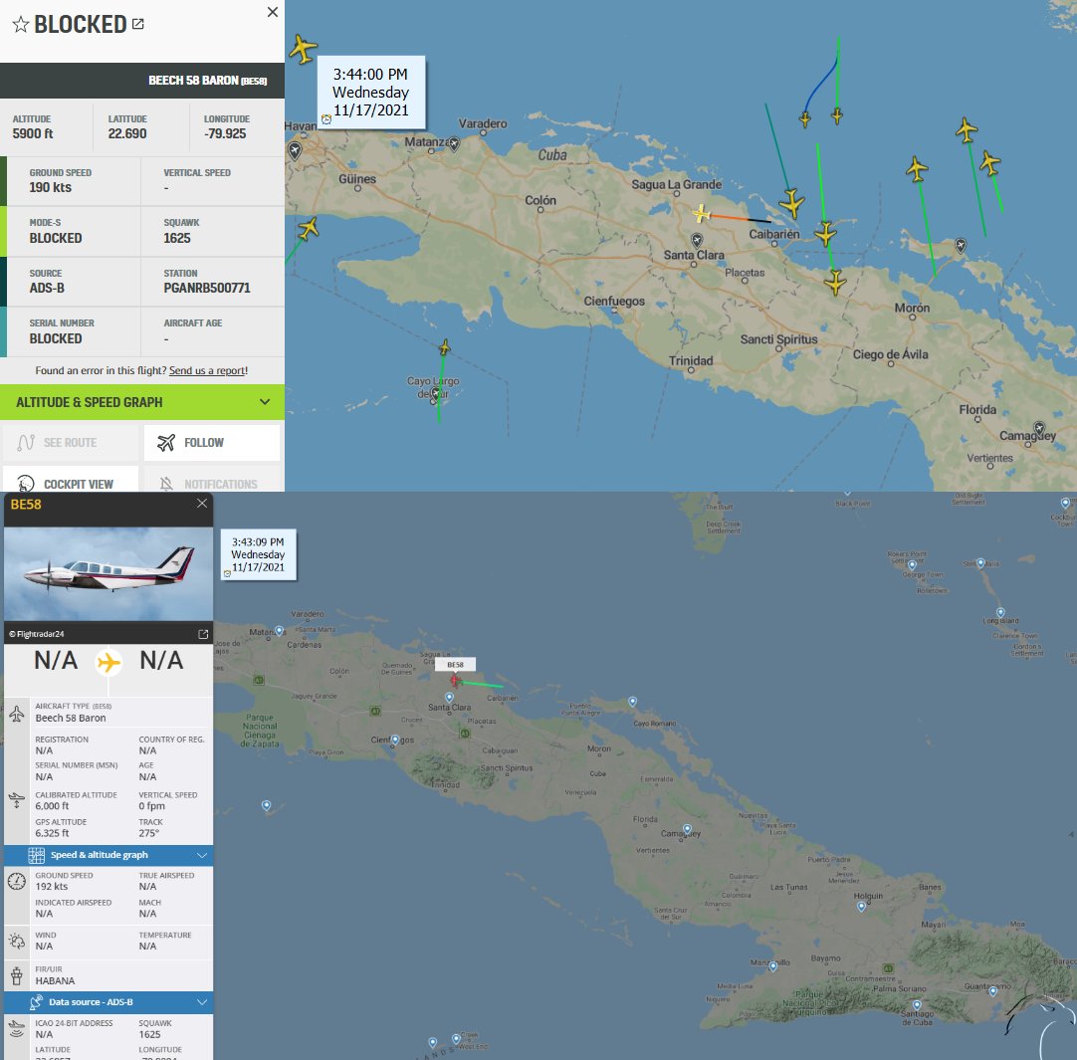Click the 190 kts ground speed value
Image resolution: width=1077 pixels, height=1060 pixels.
tap(50, 187)
